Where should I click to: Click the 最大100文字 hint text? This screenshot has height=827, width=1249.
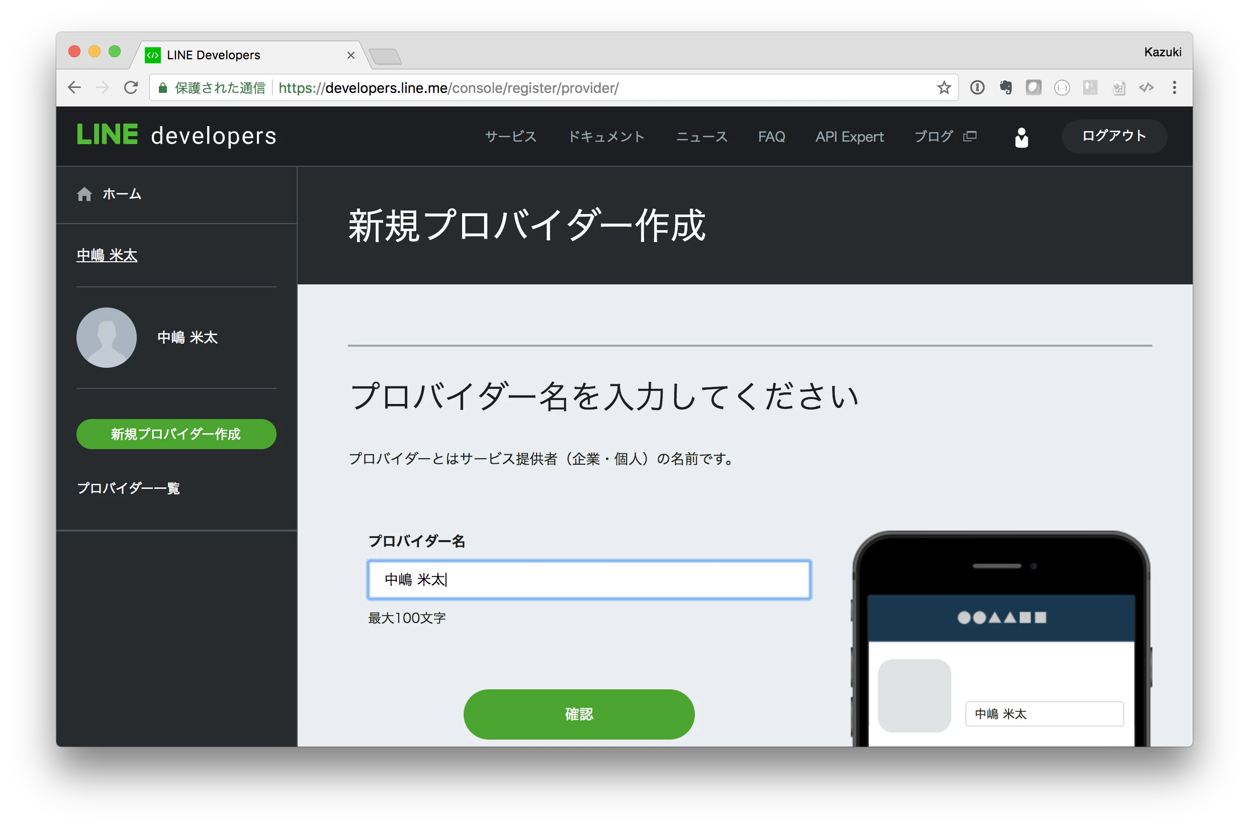click(407, 617)
